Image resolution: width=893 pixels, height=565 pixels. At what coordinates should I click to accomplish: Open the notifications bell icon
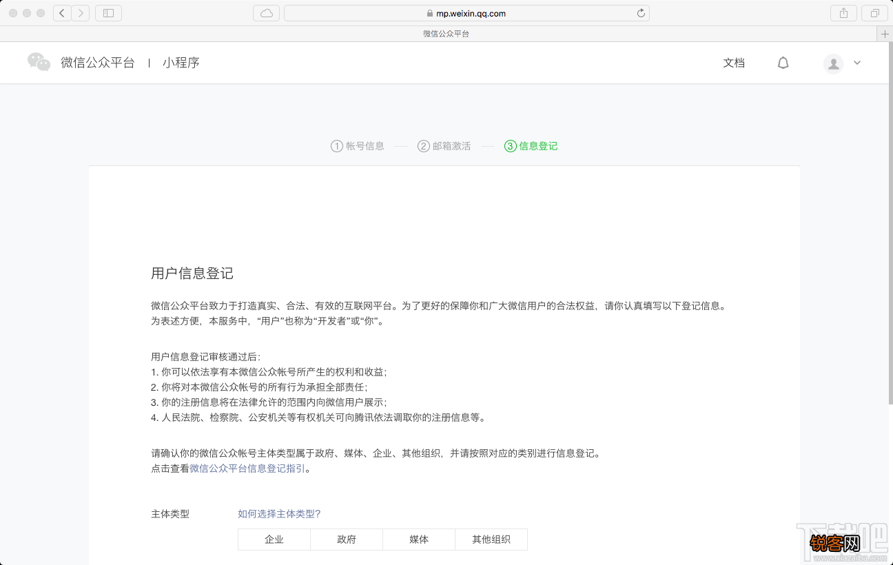pyautogui.click(x=783, y=63)
